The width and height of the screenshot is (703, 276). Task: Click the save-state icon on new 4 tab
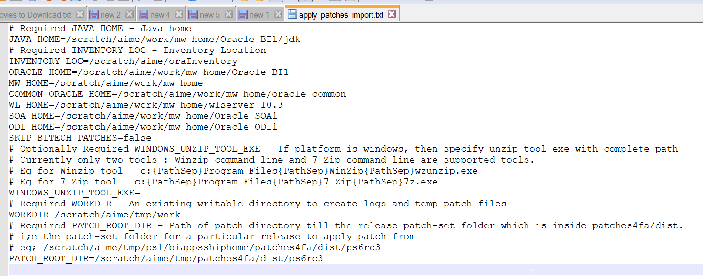[x=144, y=14]
